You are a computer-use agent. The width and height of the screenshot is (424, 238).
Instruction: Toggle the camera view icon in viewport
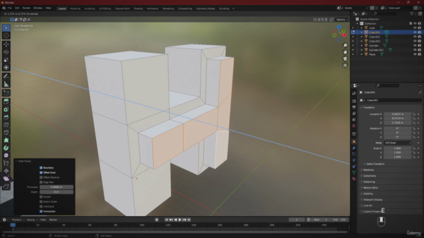pos(345,59)
